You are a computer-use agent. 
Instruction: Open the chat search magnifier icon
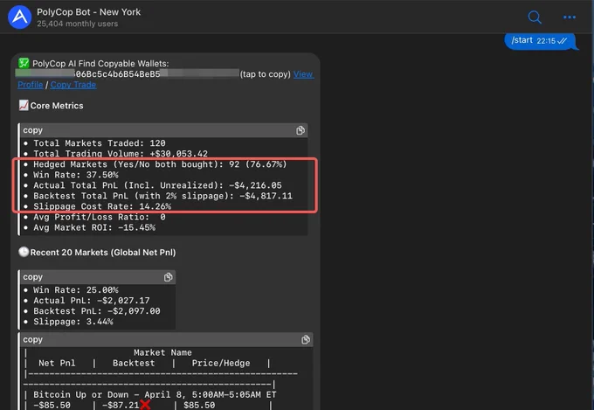tap(535, 17)
